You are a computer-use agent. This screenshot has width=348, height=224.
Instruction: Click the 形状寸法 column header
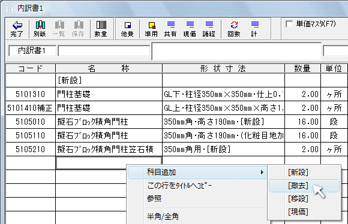click(223, 69)
